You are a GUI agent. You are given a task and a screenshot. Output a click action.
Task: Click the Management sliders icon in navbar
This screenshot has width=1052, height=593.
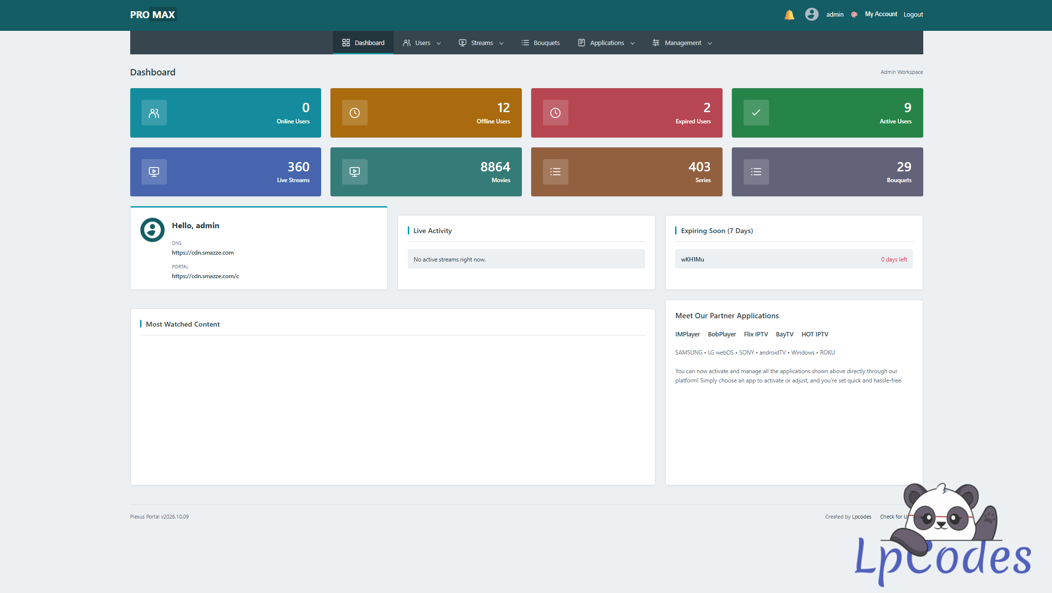coord(656,43)
